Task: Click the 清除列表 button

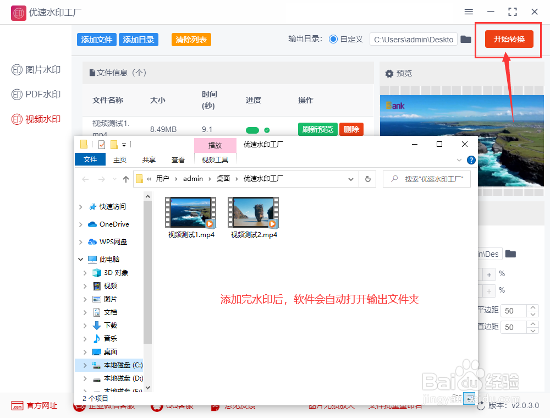Action: pyautogui.click(x=191, y=40)
